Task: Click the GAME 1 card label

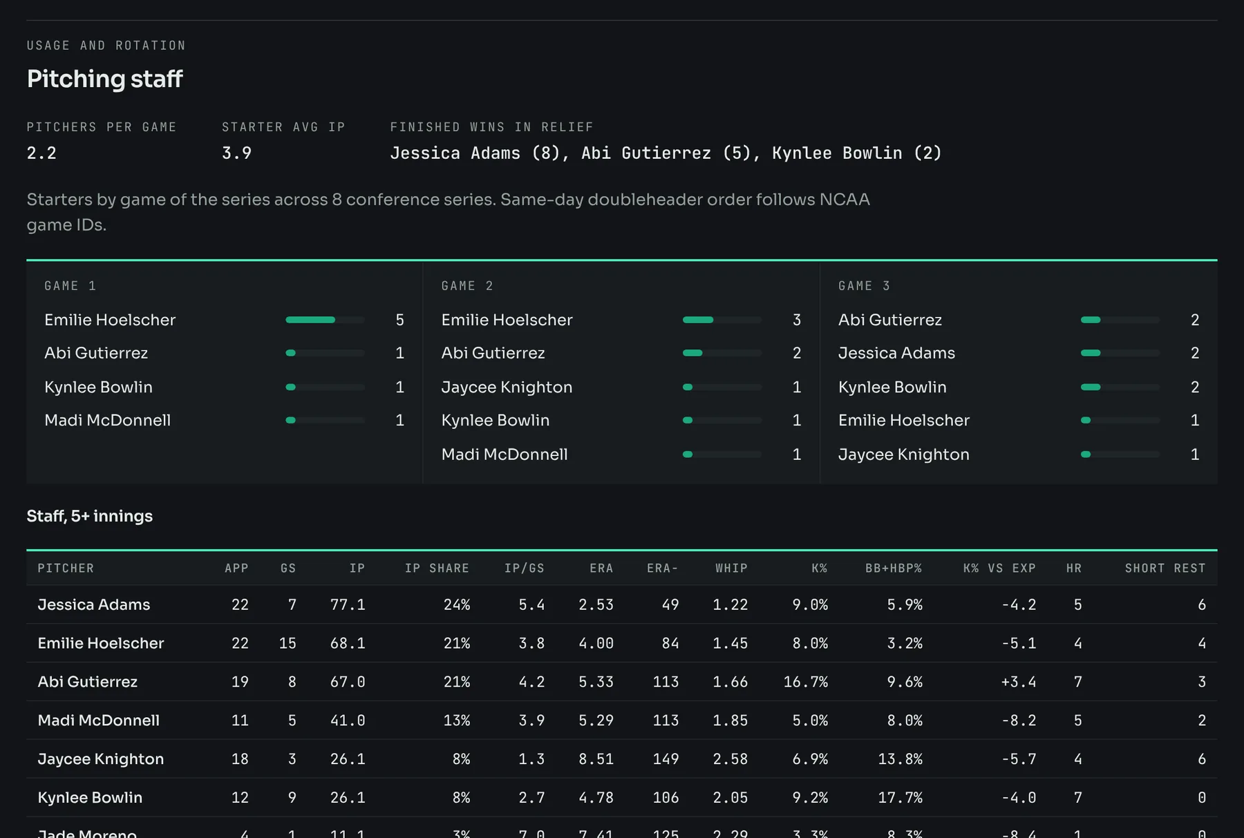Action: [x=70, y=286]
